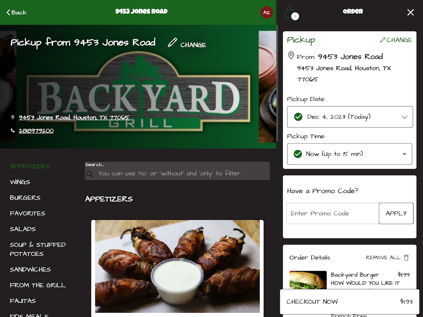Close the Order panel
The image size is (423, 317).
(x=410, y=12)
